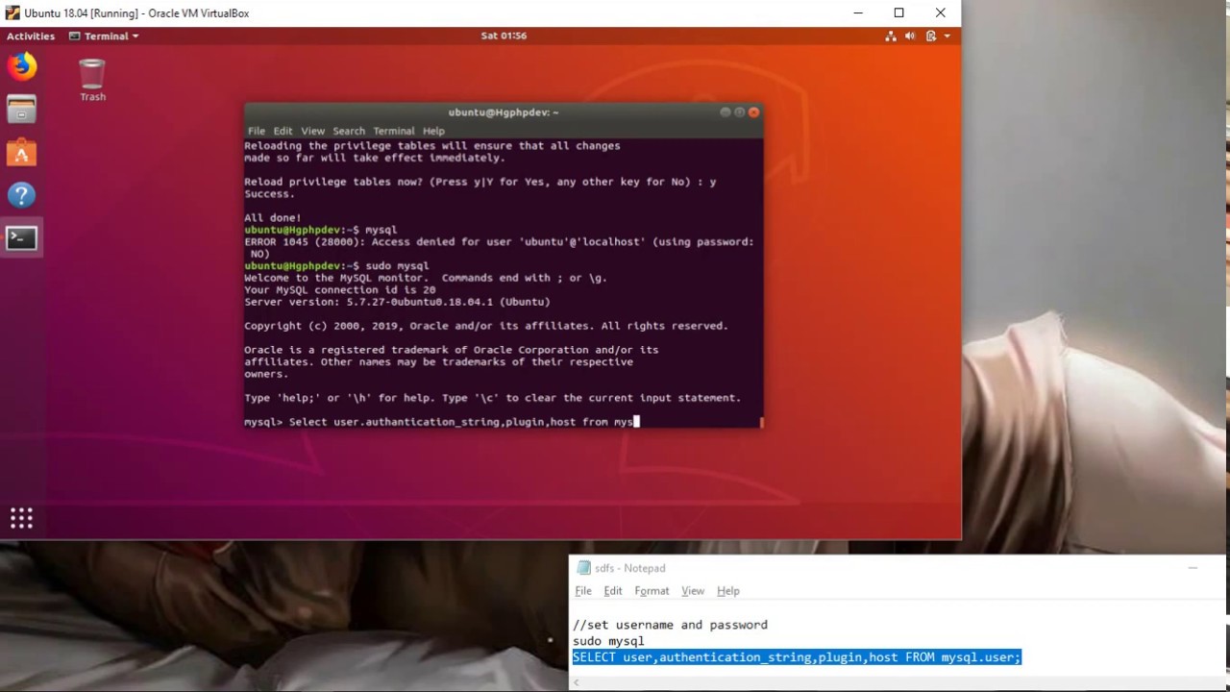Click the highlighted SELECT statement in Notepad
The width and height of the screenshot is (1230, 692).
coord(797,657)
